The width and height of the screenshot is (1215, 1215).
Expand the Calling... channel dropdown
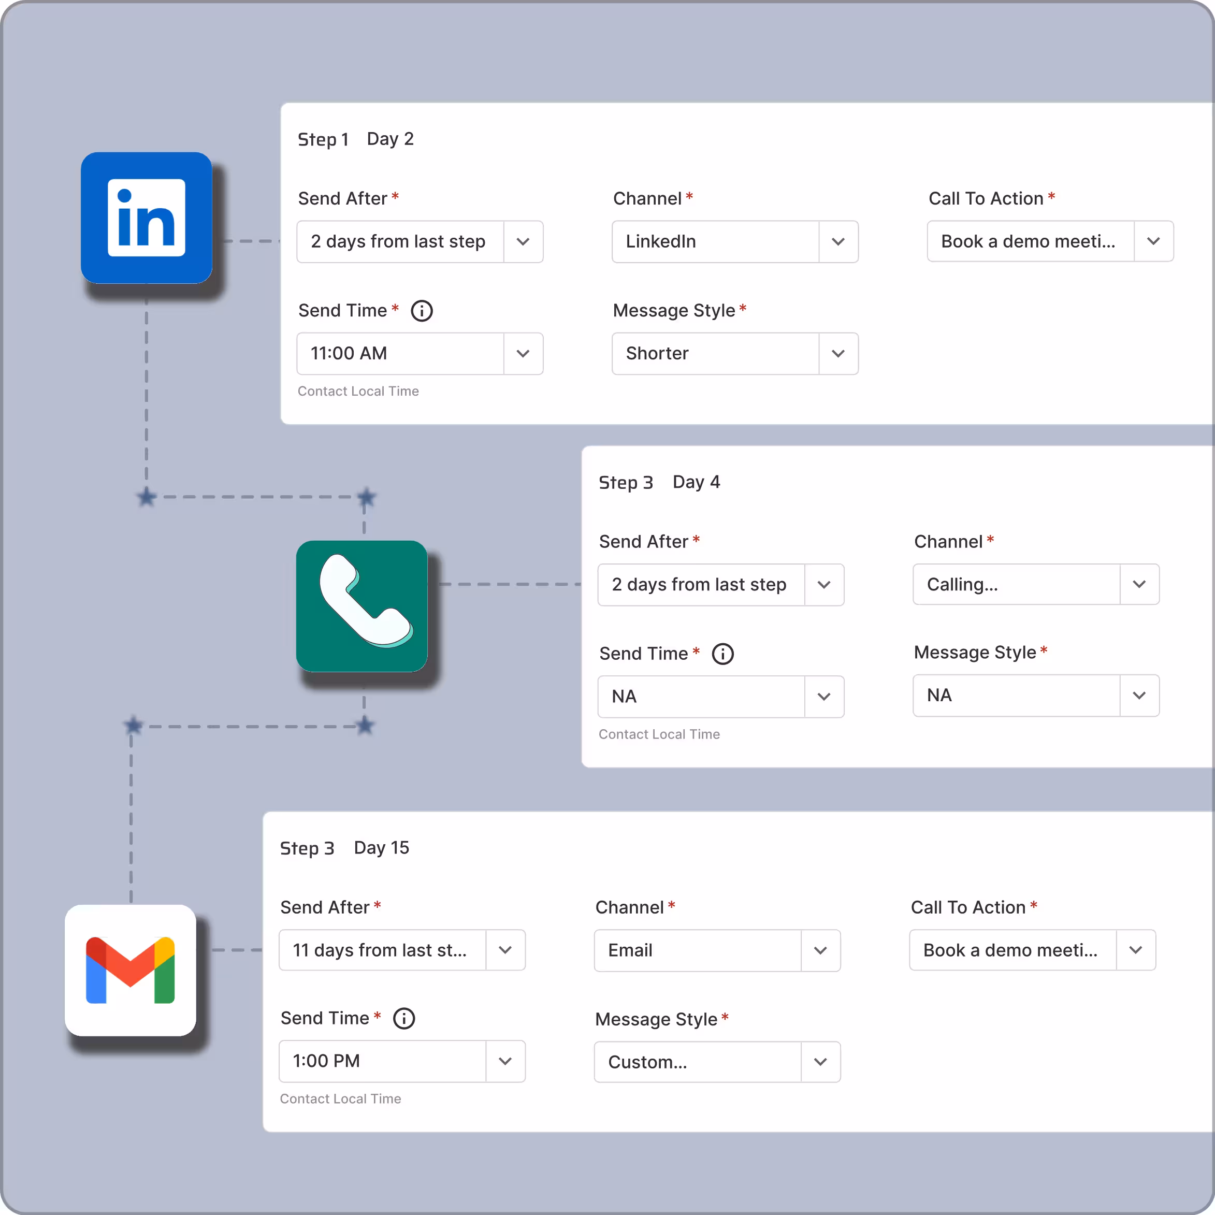1138,584
